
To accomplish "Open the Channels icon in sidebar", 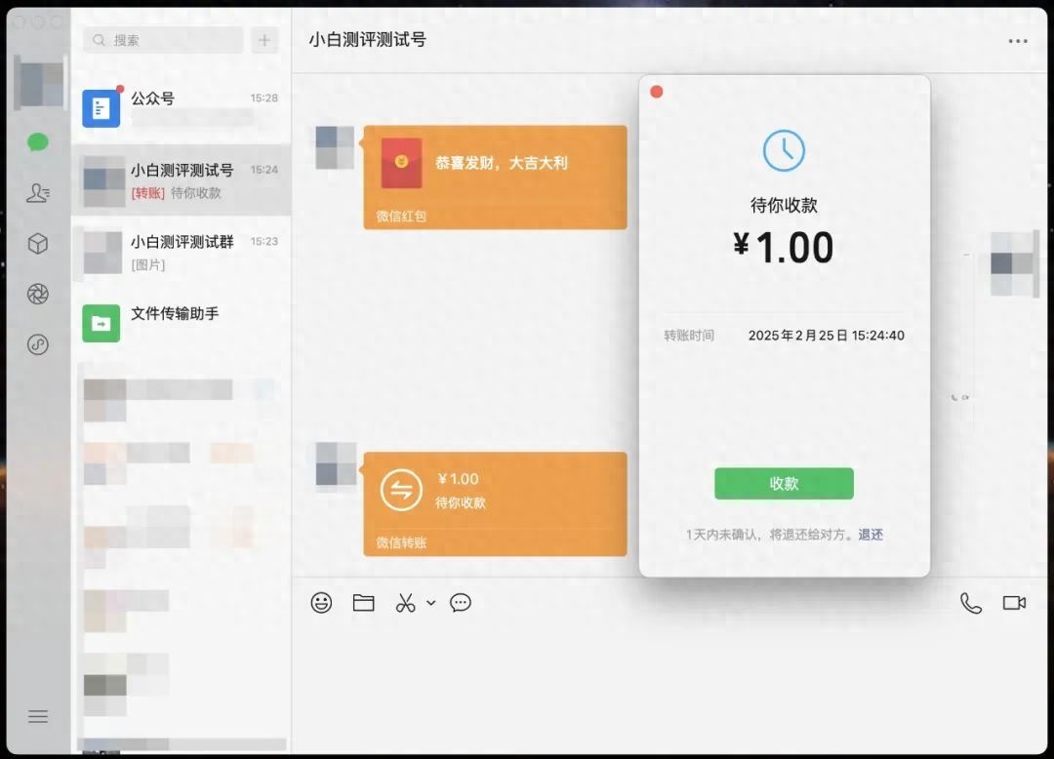I will (38, 345).
